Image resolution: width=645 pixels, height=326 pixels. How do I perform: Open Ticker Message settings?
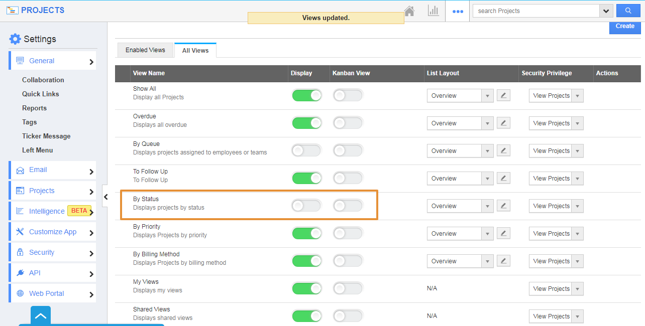(x=46, y=136)
